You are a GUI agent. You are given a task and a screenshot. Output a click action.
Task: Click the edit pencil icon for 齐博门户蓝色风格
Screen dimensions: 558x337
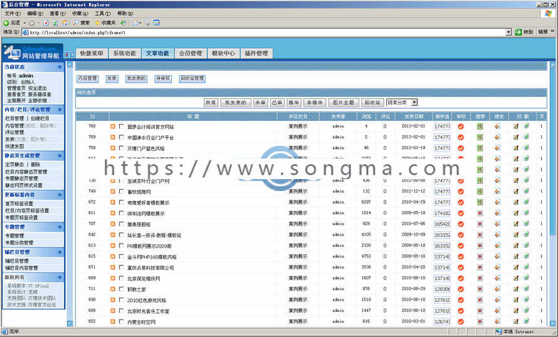point(515,148)
